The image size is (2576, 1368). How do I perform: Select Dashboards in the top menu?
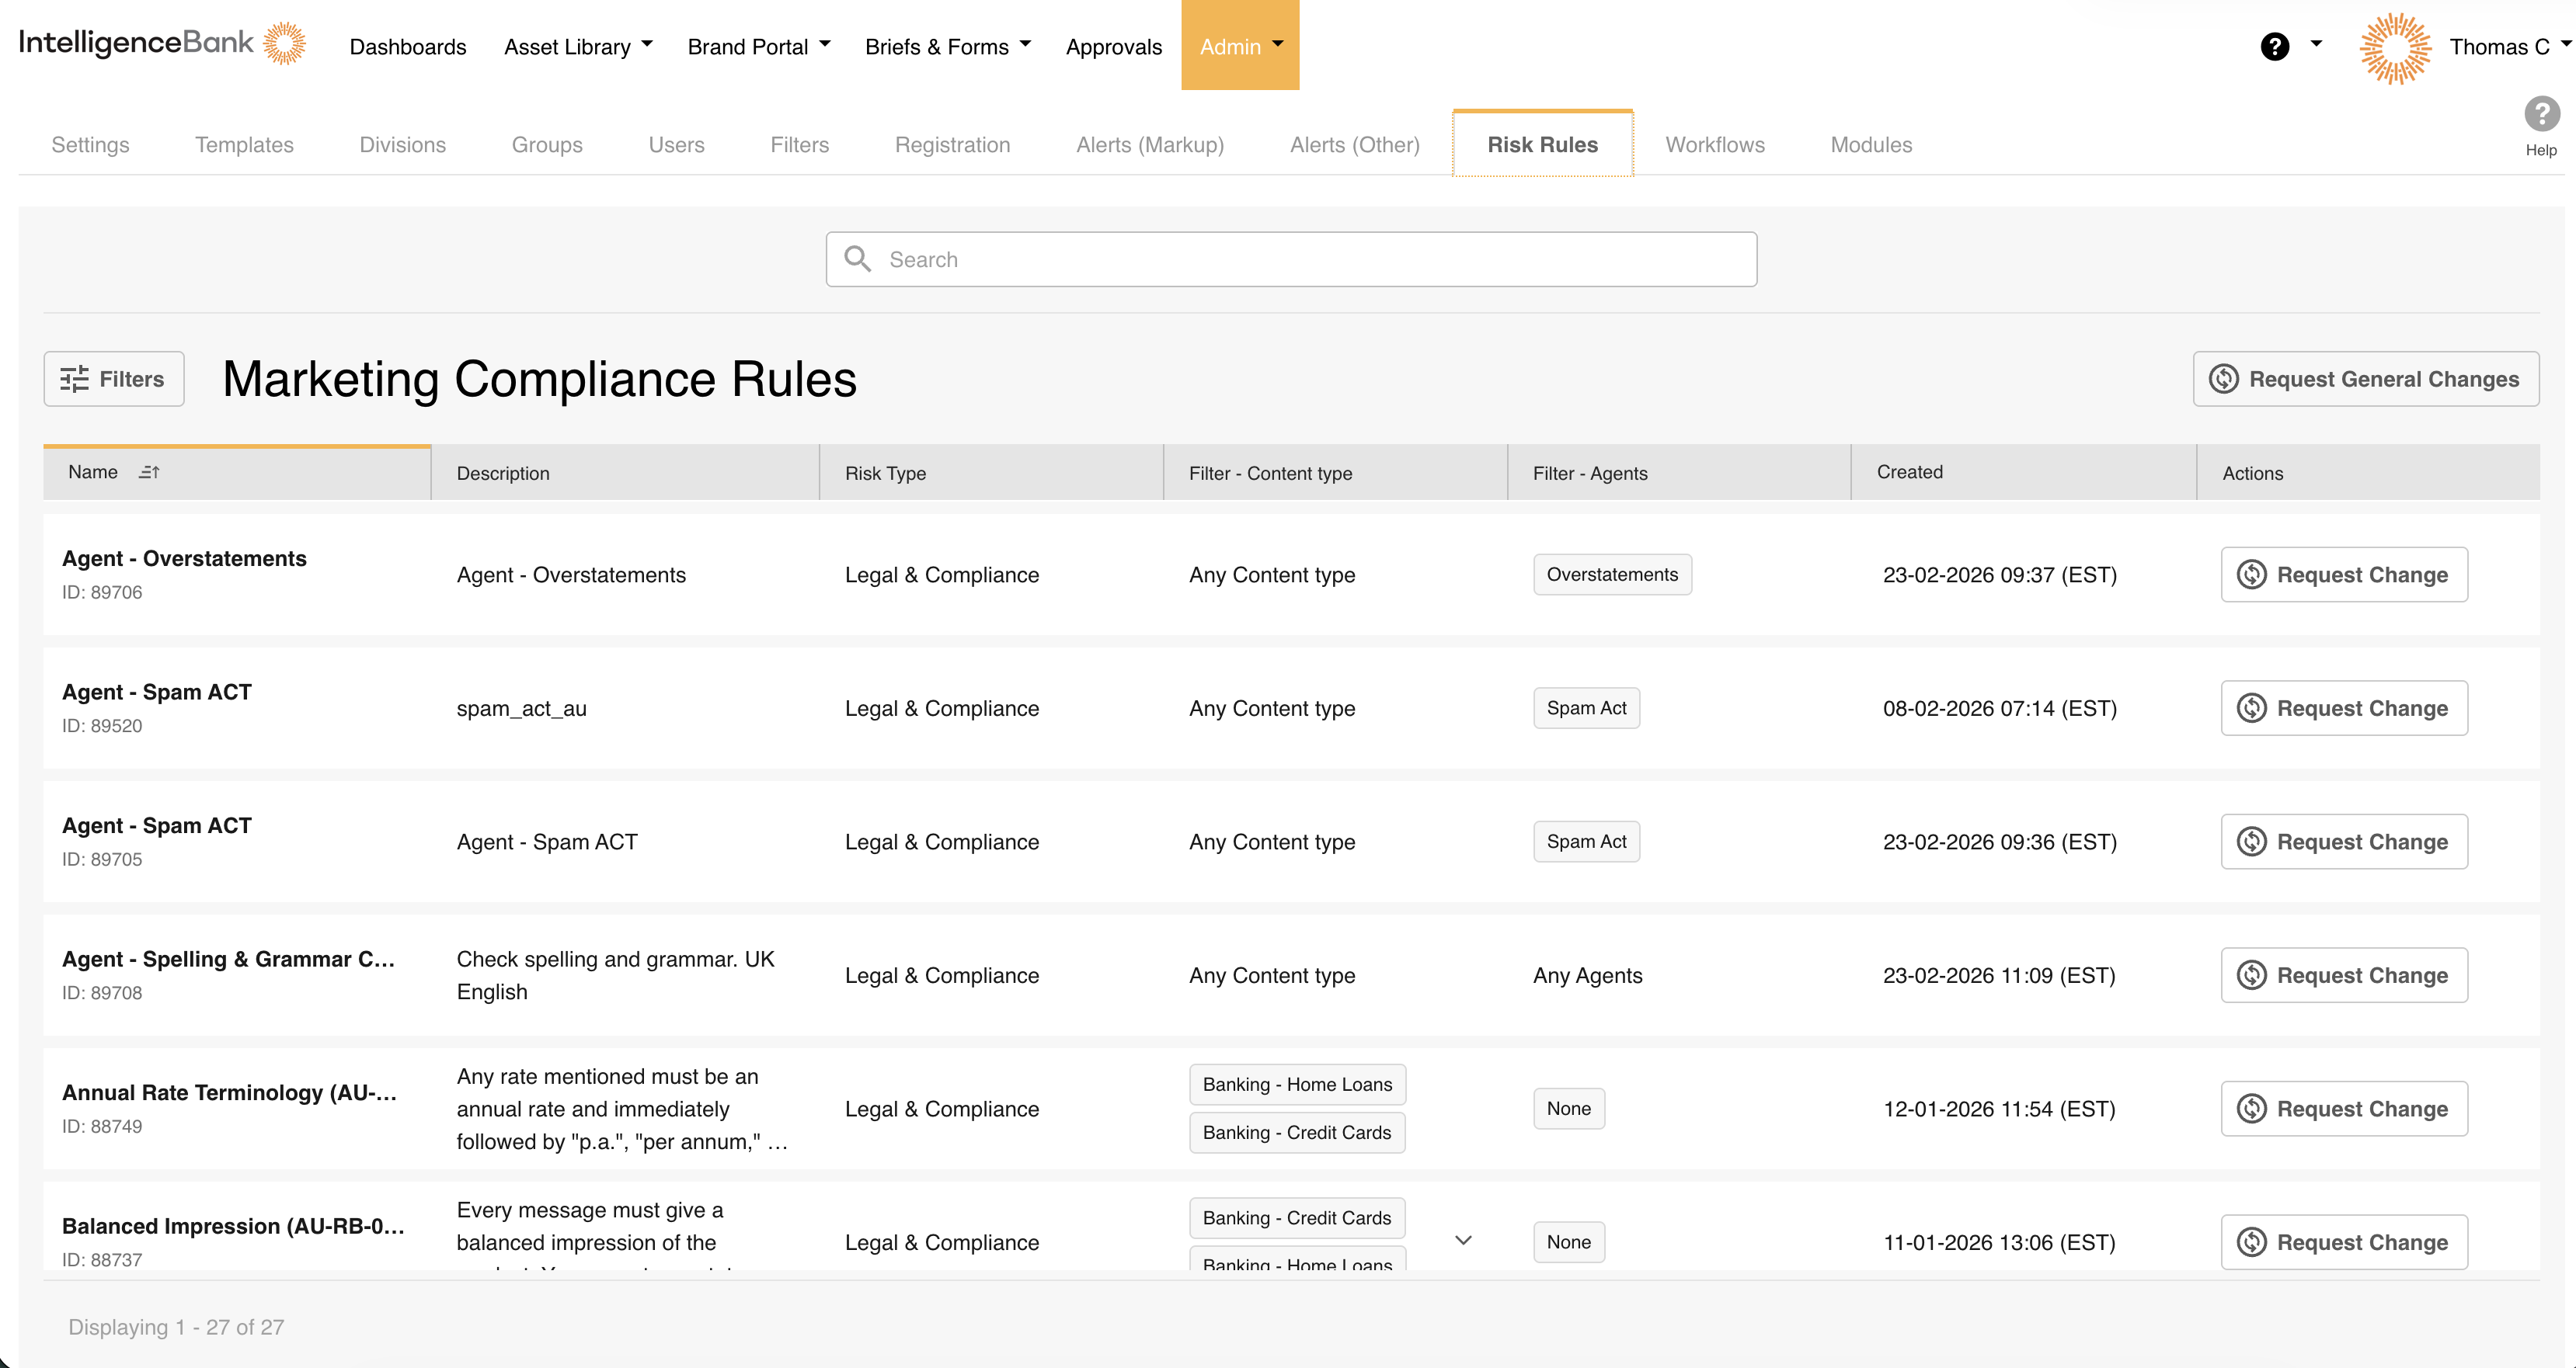click(408, 46)
